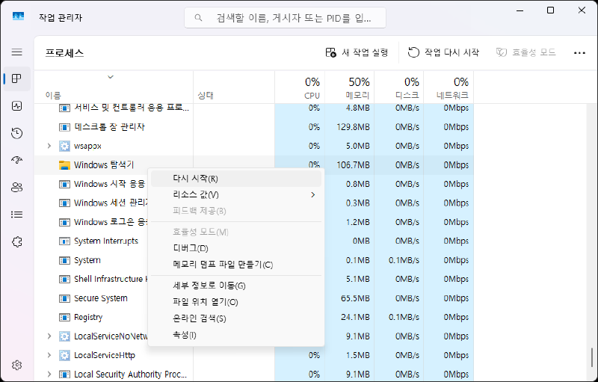Open the Performance sidebar icon

tap(16, 106)
